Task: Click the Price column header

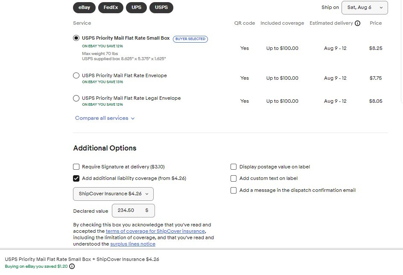Action: pyautogui.click(x=376, y=23)
